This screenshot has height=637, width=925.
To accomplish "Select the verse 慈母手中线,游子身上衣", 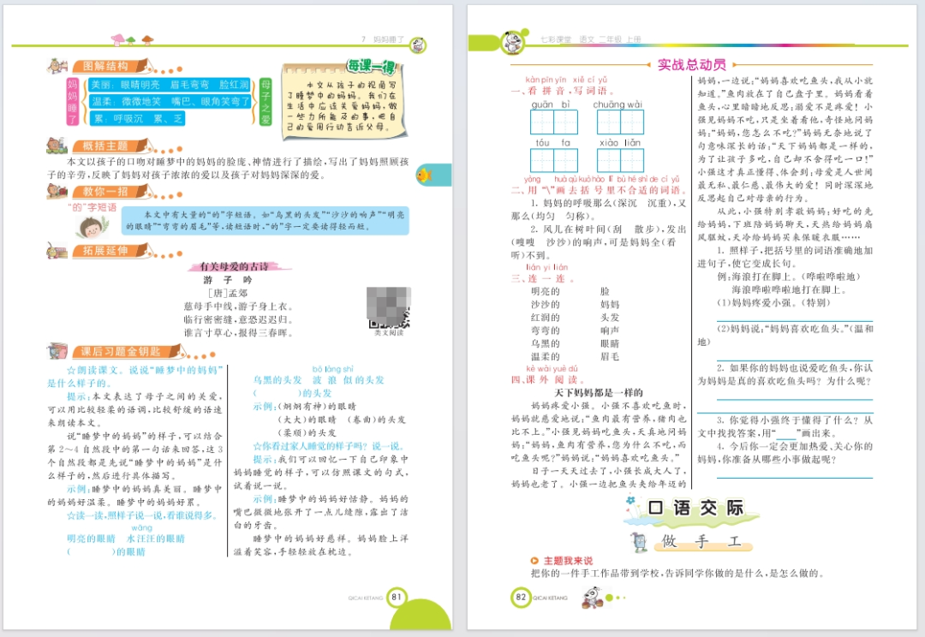I will coord(238,307).
